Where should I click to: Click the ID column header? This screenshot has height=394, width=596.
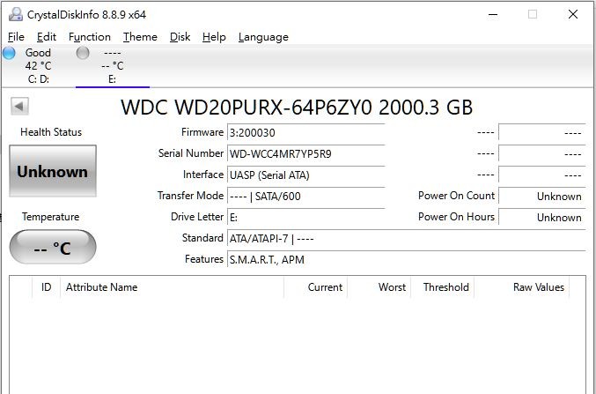pos(47,287)
